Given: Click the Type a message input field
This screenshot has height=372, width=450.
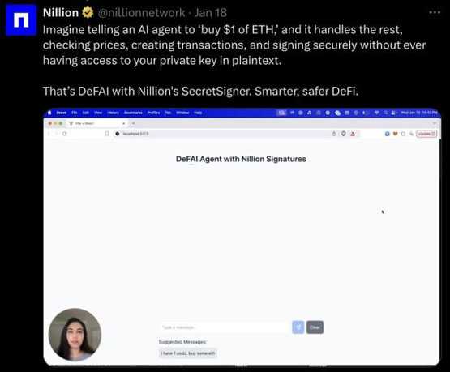Looking at the screenshot, I should pos(224,327).
